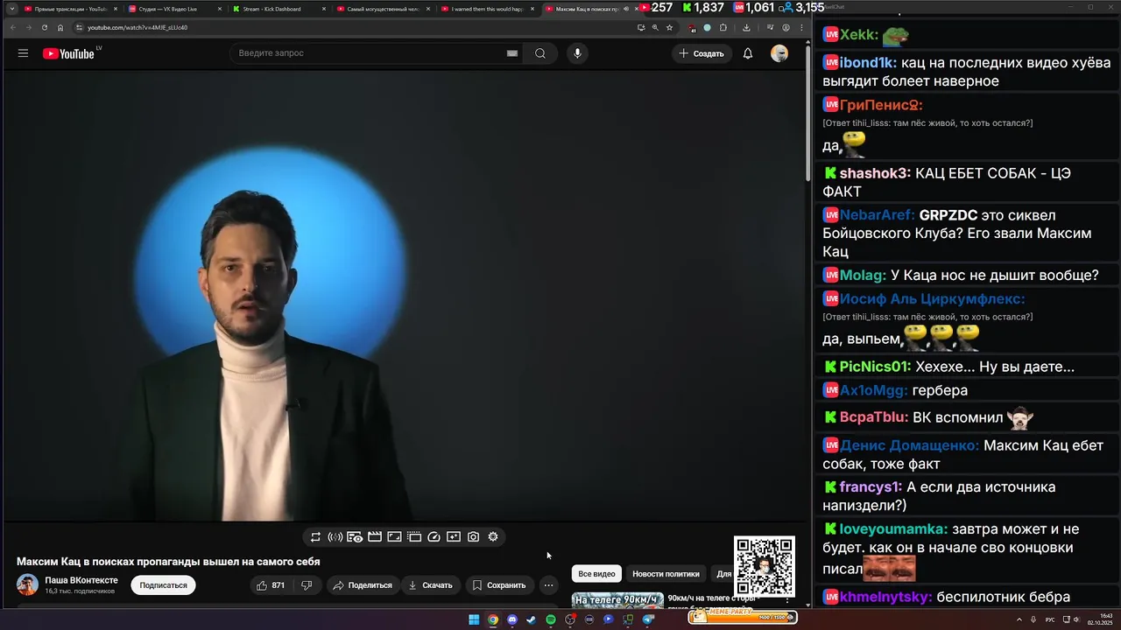The image size is (1121, 630).
Task: Open Chrome three-dot menu
Action: (x=801, y=27)
